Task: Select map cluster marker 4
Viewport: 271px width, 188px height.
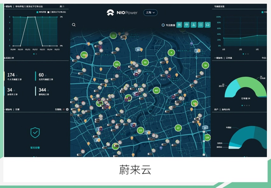Action: (171, 53)
